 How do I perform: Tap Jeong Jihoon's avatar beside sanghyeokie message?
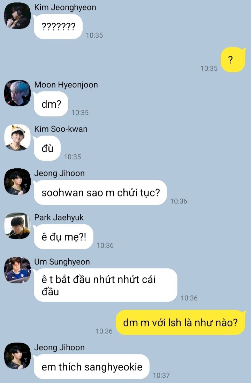point(17,355)
